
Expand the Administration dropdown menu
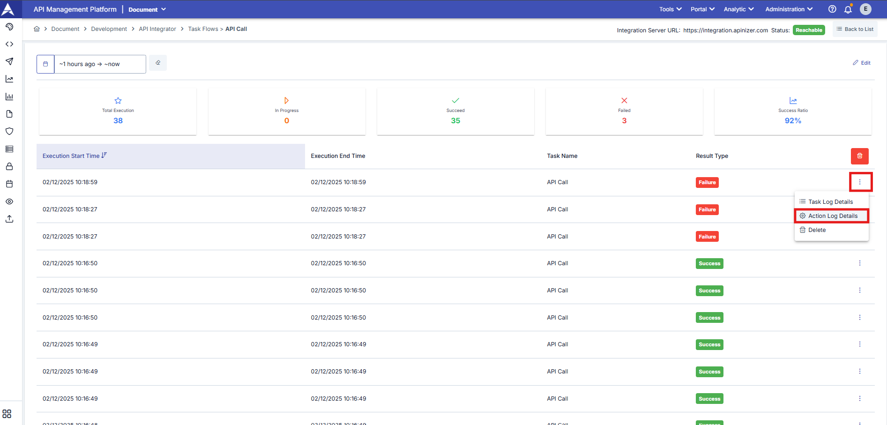point(789,9)
